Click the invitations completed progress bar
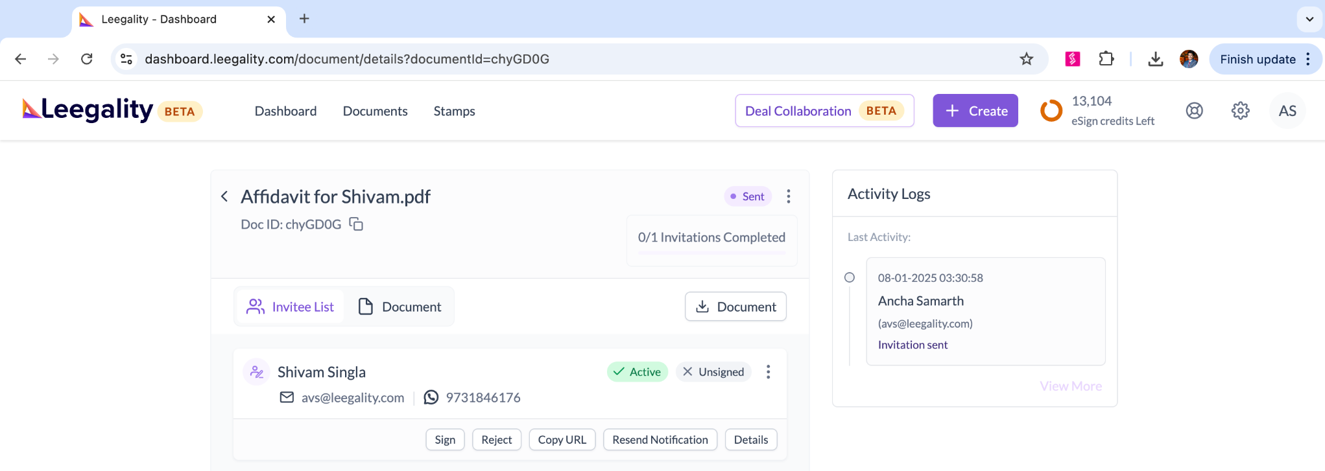This screenshot has height=471, width=1325. coord(711,253)
